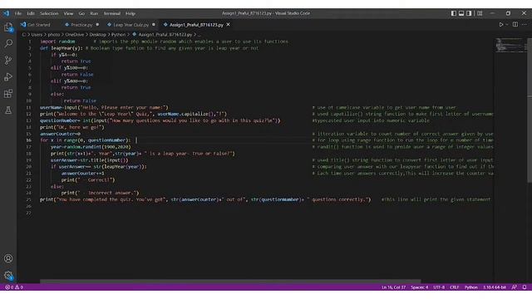Open the Manage gear icon
The image size is (532, 299).
(x=8, y=275)
